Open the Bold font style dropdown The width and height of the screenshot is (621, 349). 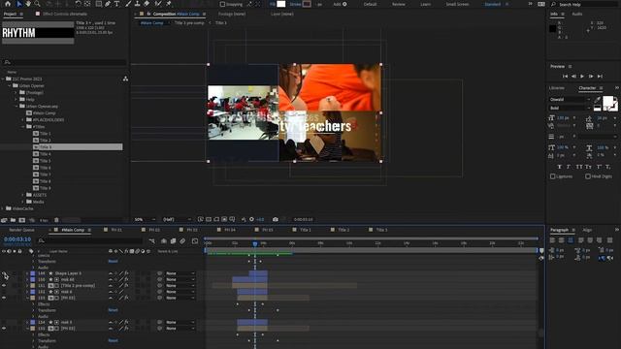pyautogui.click(x=571, y=108)
